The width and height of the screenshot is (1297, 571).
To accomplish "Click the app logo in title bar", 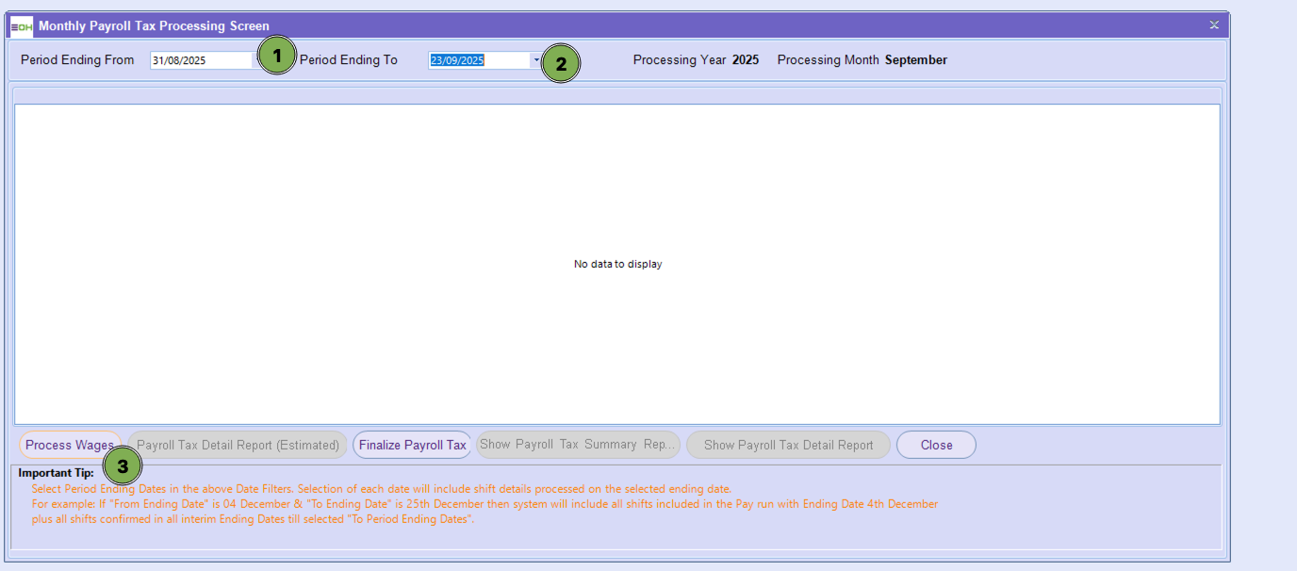I will (x=22, y=26).
